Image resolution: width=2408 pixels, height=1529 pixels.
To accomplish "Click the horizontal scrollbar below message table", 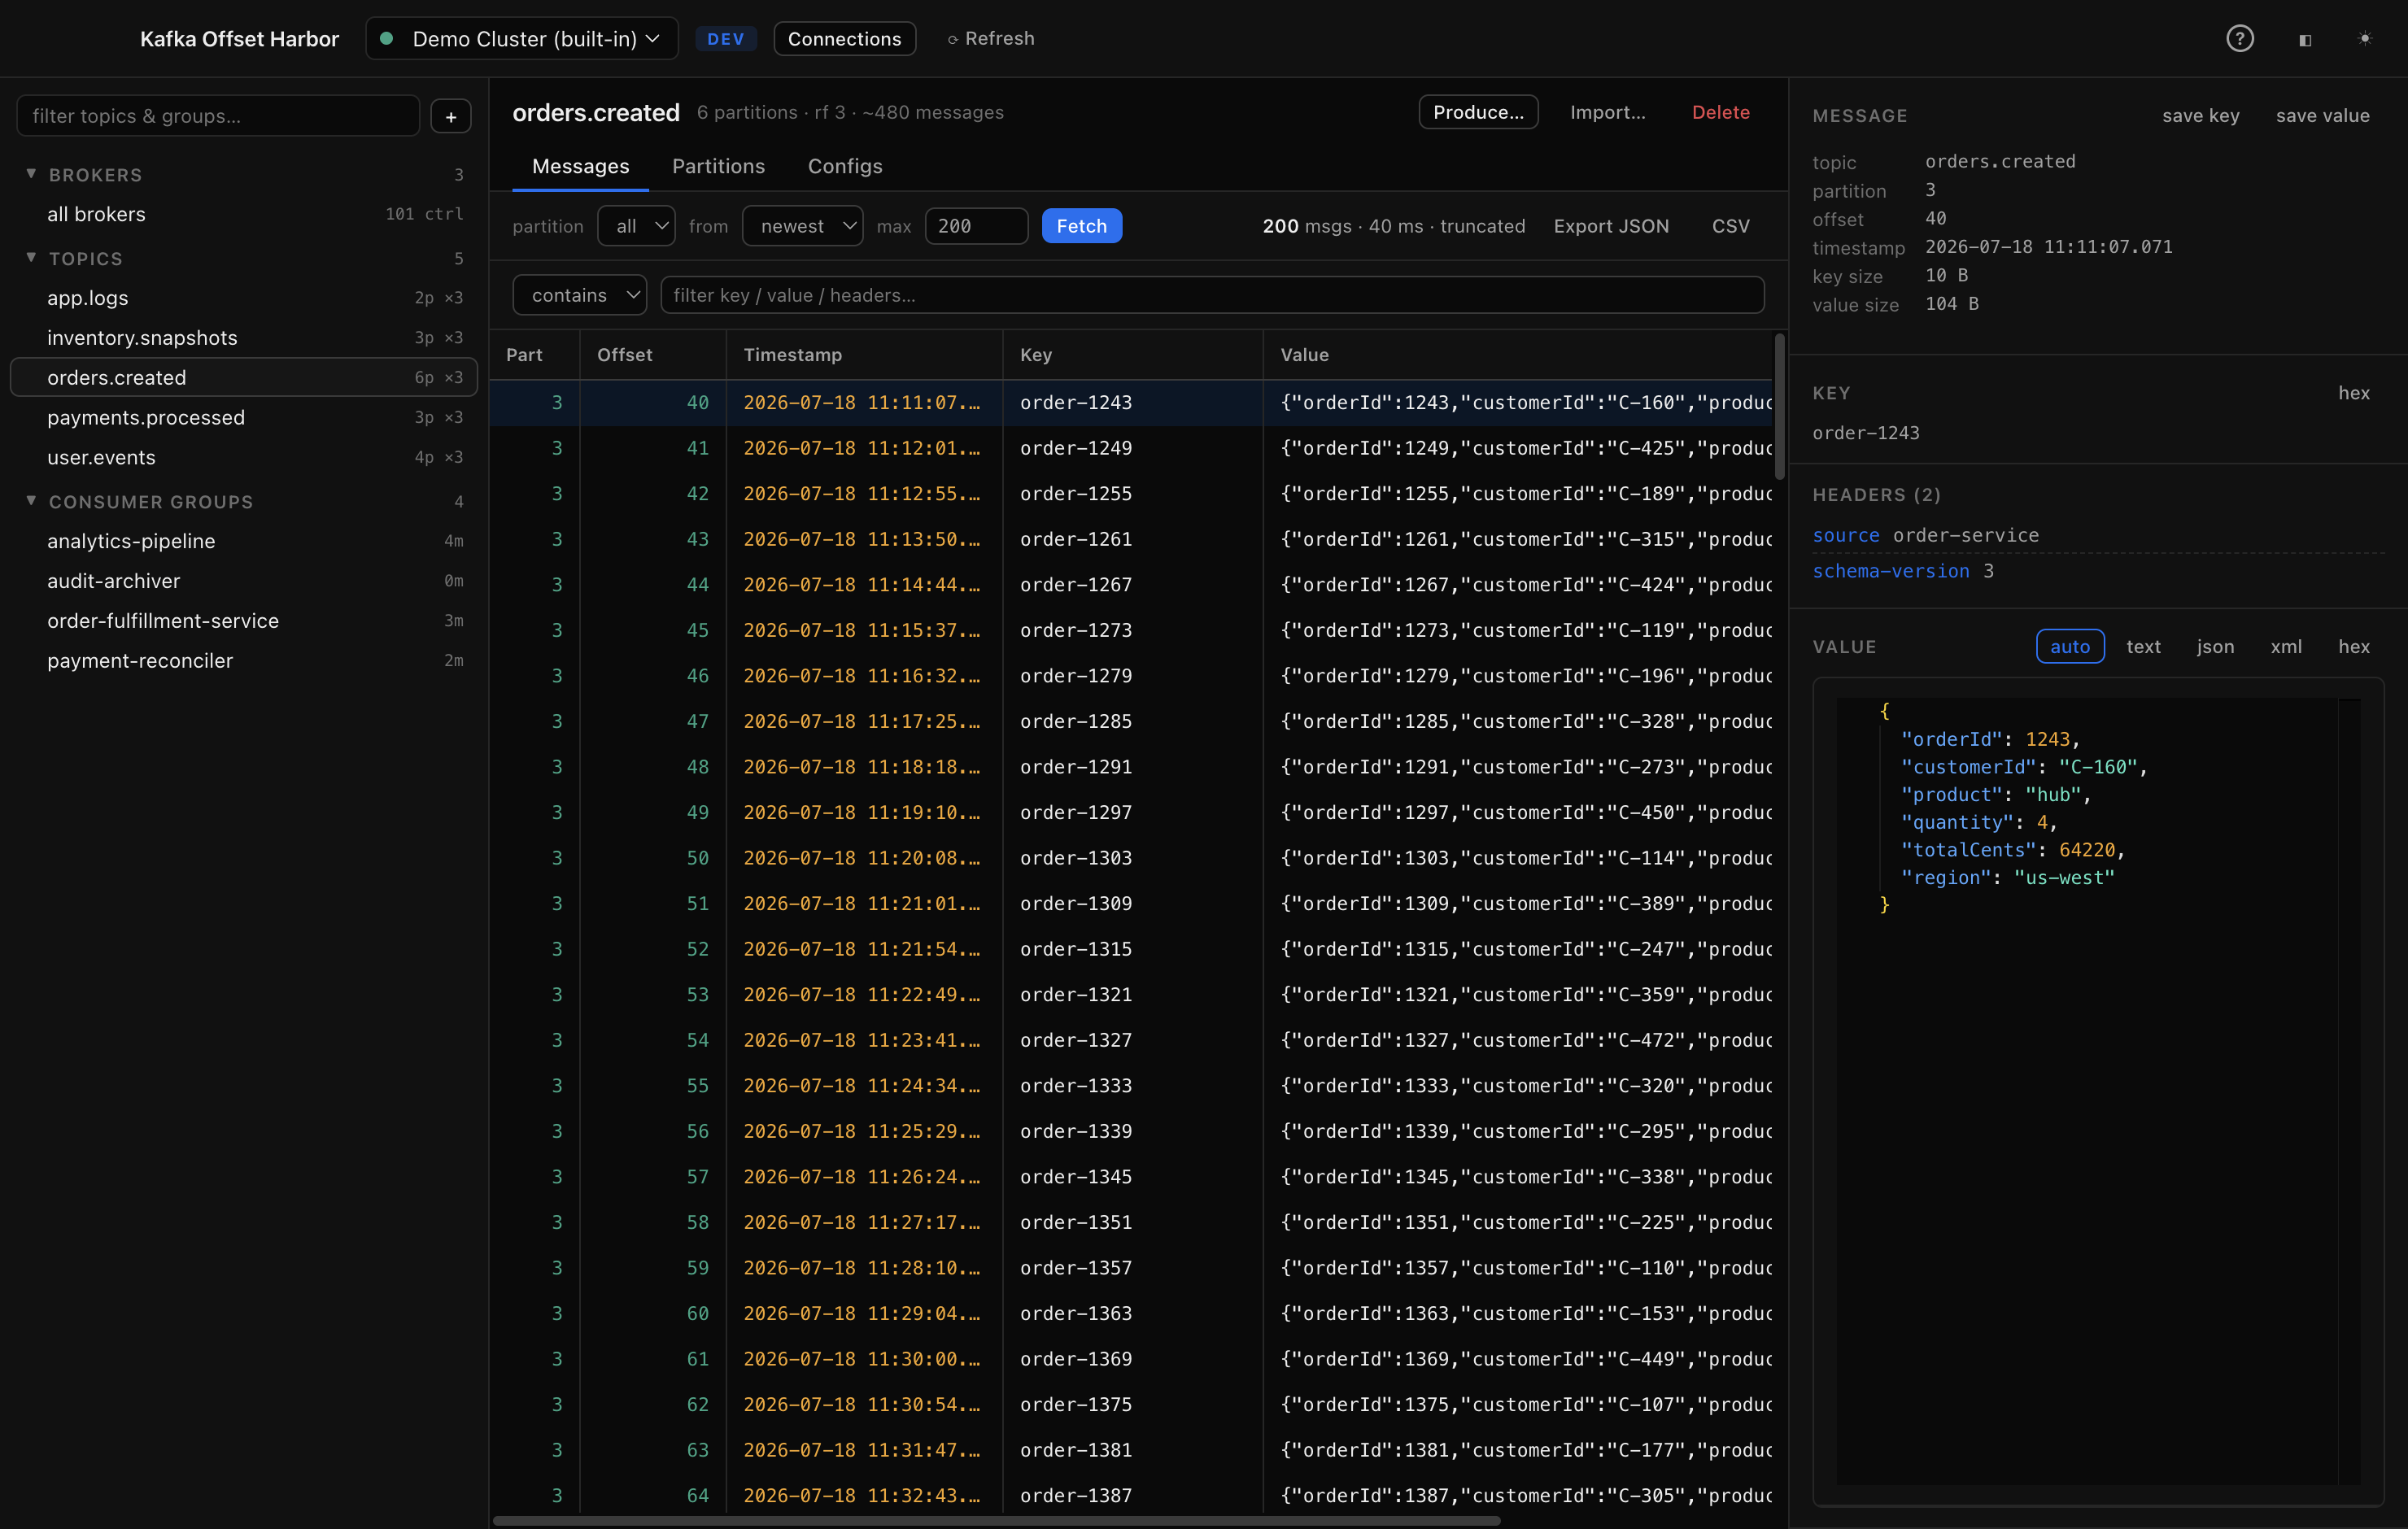I will 997,1520.
